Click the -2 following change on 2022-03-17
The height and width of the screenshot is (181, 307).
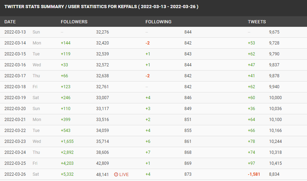[x=148, y=76]
